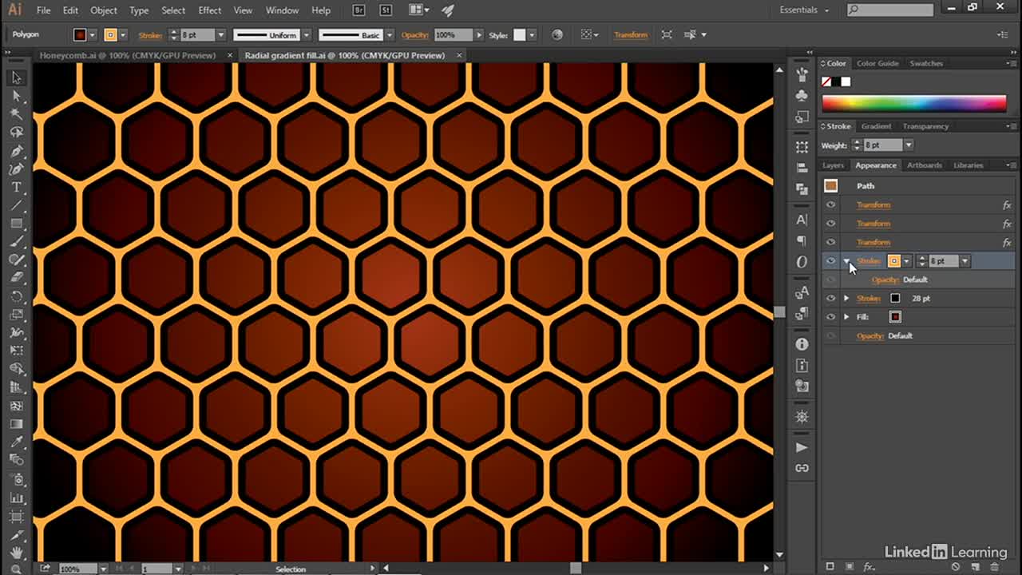Open the Uniform variable width profile dropdown
Image resolution: width=1022 pixels, height=575 pixels.
(x=306, y=35)
